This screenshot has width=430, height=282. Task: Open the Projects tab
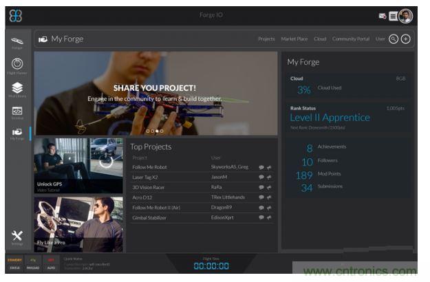pos(266,39)
